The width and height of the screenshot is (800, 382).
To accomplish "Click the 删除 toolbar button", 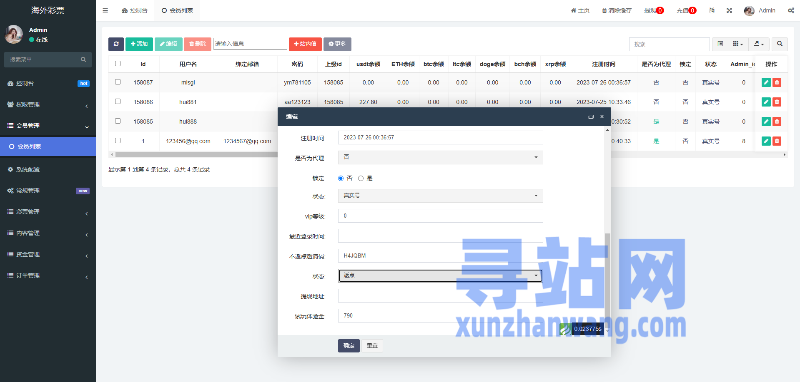I will pos(198,44).
